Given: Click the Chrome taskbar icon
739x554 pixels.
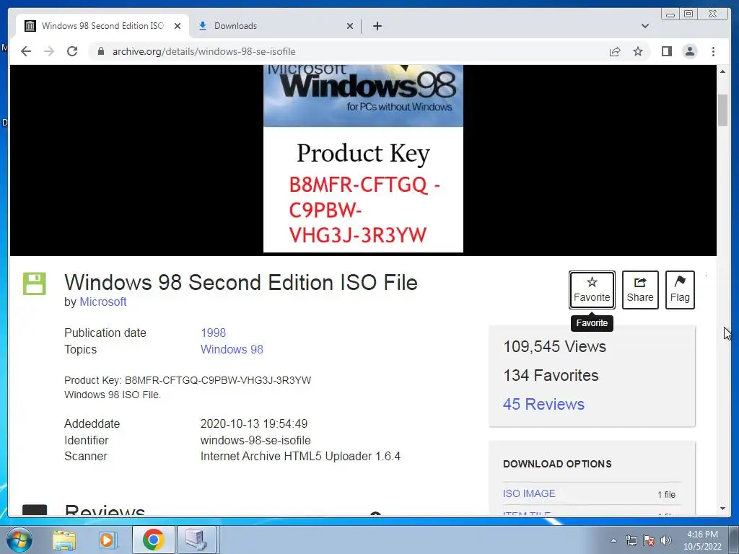Looking at the screenshot, I should pos(153,540).
